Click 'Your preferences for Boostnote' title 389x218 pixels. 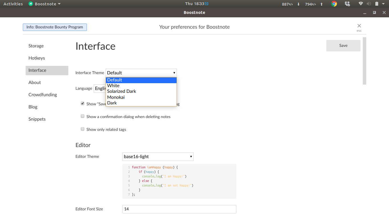pos(195,27)
